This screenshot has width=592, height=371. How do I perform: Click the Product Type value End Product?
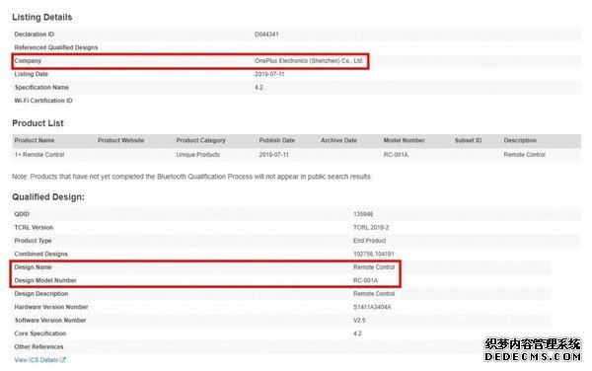[370, 241]
